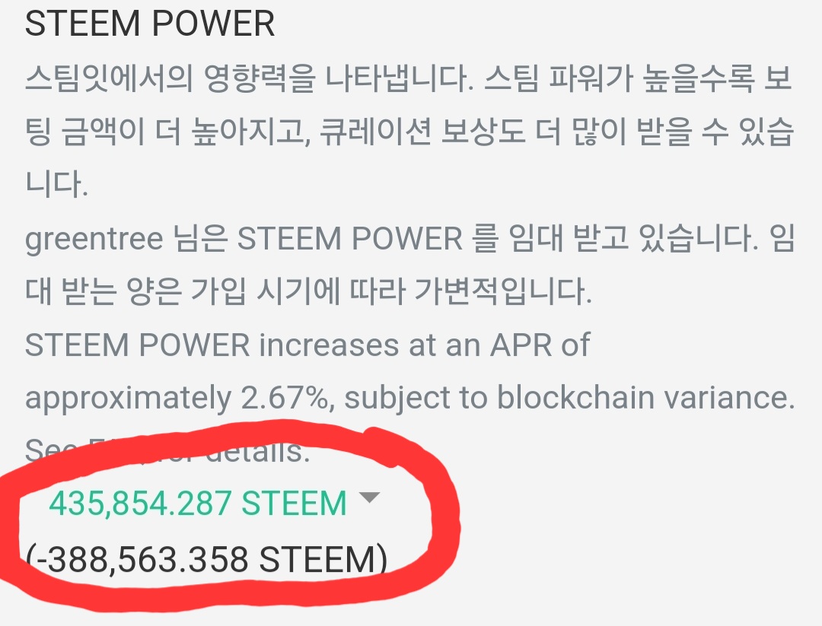Click the Korean line mentioning 큐레이션 보상도
The width and height of the screenshot is (822, 626).
[409, 132]
